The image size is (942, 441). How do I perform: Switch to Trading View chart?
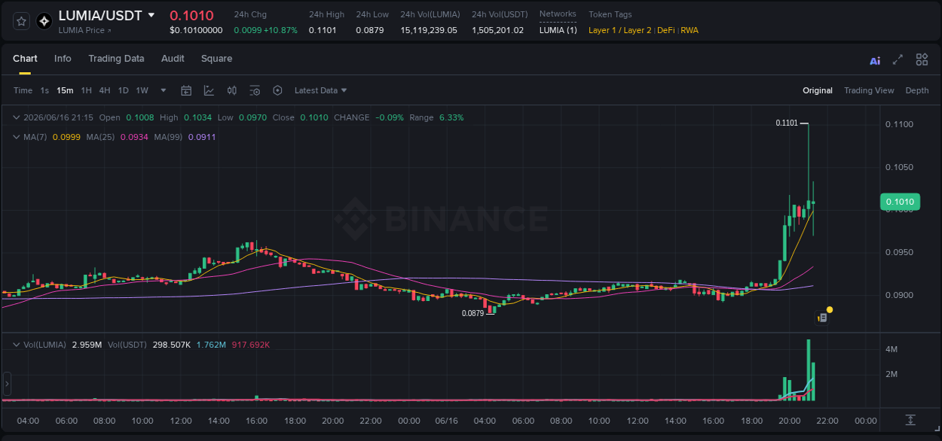869,90
